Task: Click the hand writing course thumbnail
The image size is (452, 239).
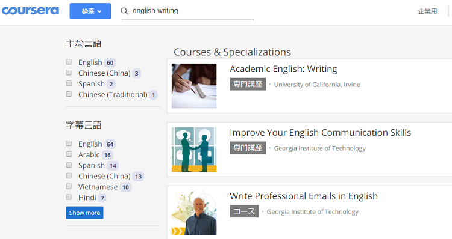Action: click(194, 86)
